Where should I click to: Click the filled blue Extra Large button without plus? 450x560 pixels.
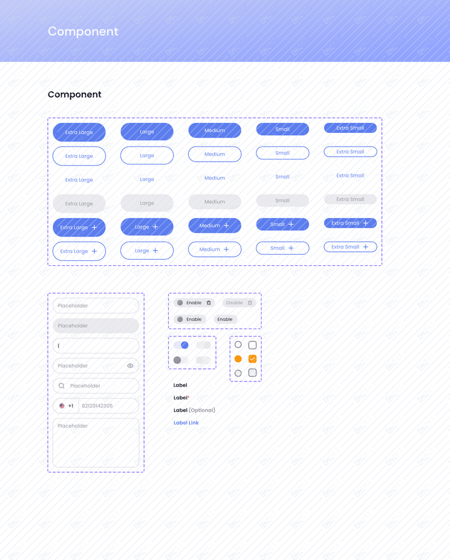pos(79,132)
